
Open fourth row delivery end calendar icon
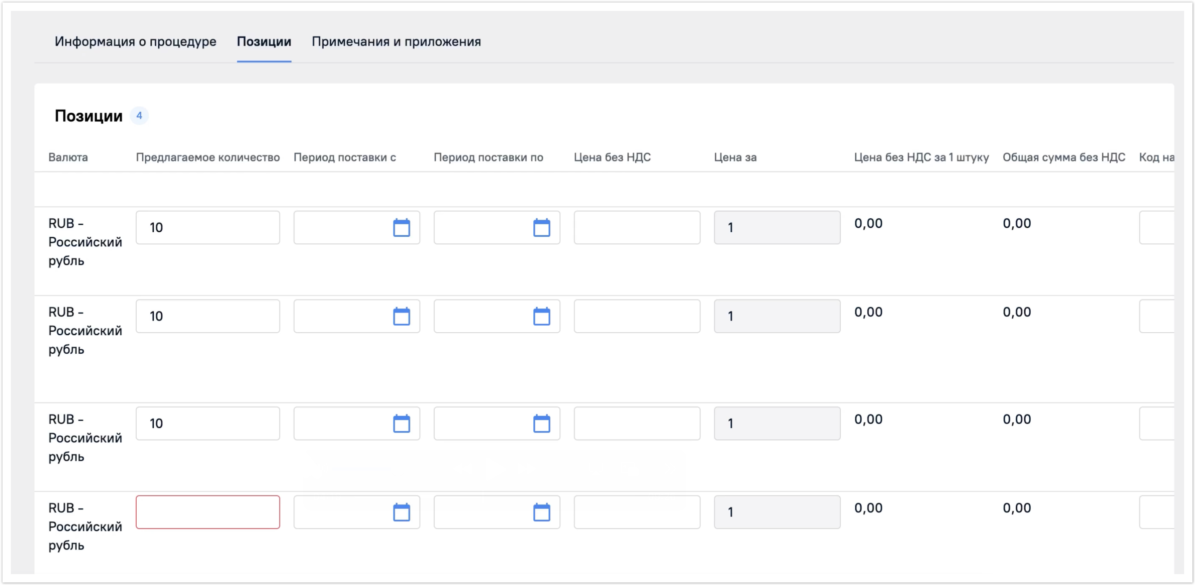[x=541, y=512]
